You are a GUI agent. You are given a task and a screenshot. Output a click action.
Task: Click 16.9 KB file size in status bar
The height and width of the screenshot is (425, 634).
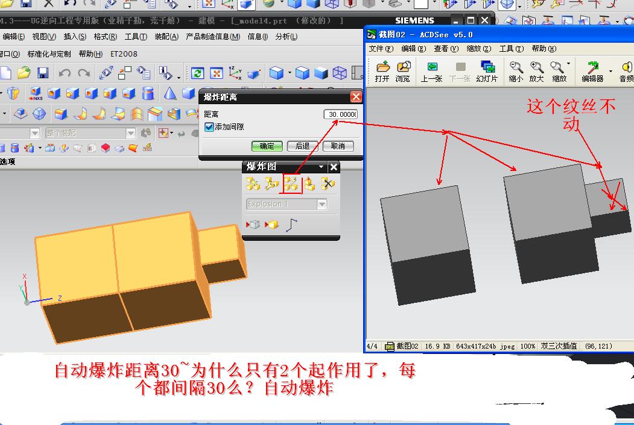[x=437, y=346]
